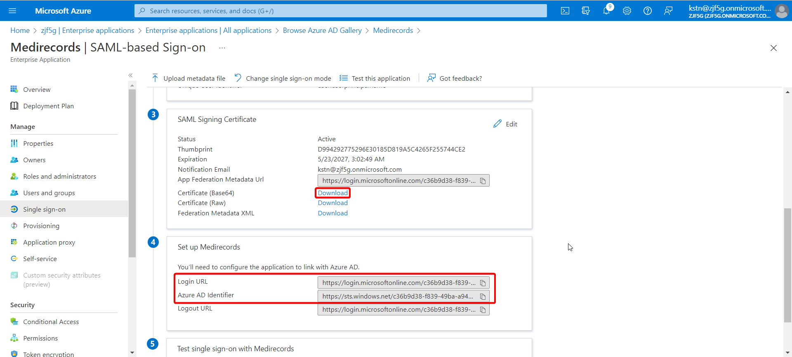Edit the SAML Signing Certificate

[x=505, y=124]
